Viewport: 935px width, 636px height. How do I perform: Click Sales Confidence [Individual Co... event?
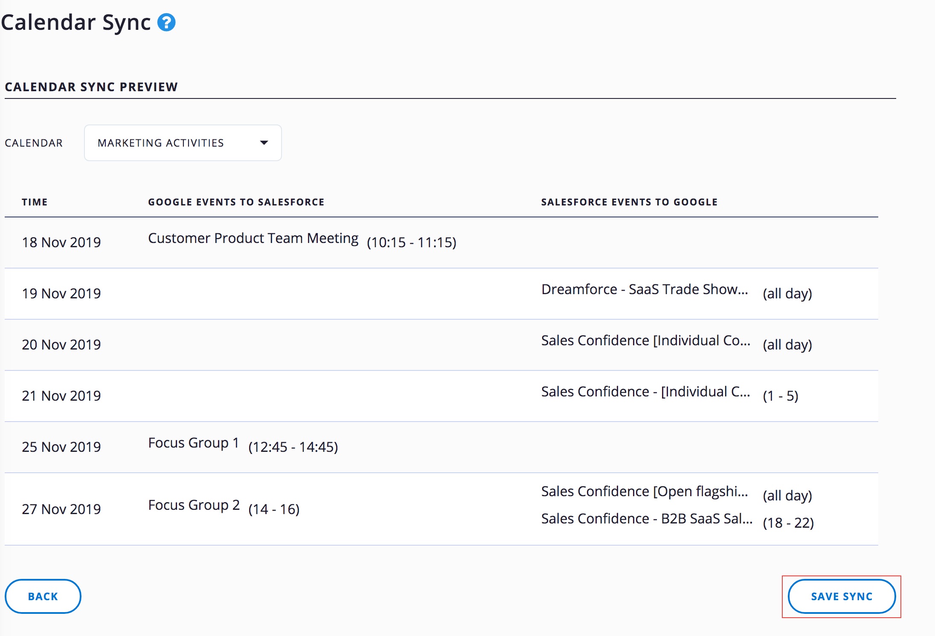[645, 341]
